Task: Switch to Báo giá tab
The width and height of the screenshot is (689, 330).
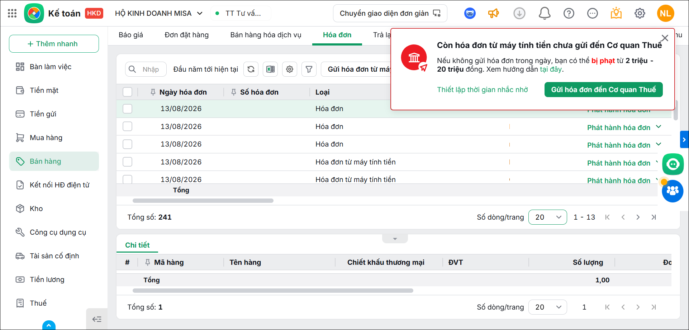Action: click(131, 35)
